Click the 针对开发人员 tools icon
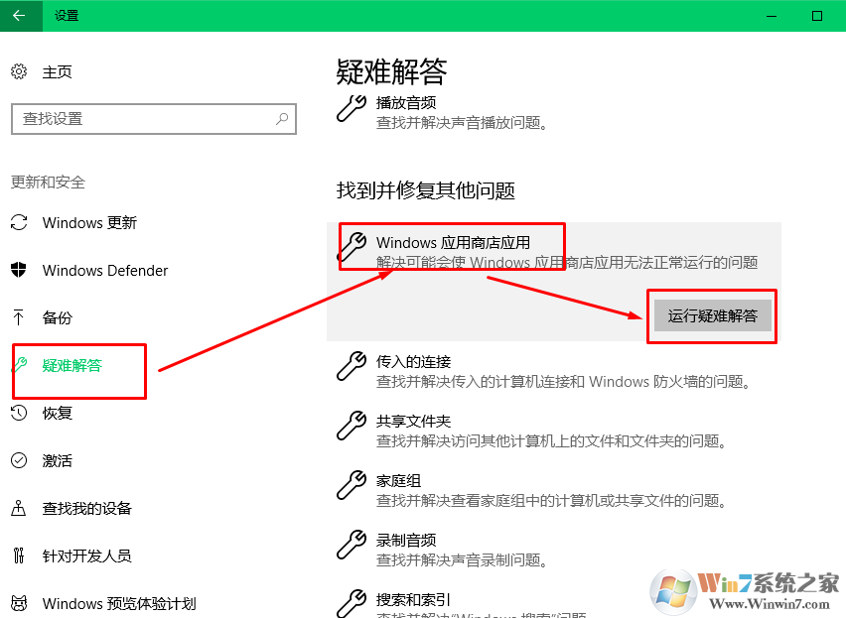846x618 pixels. 19,555
